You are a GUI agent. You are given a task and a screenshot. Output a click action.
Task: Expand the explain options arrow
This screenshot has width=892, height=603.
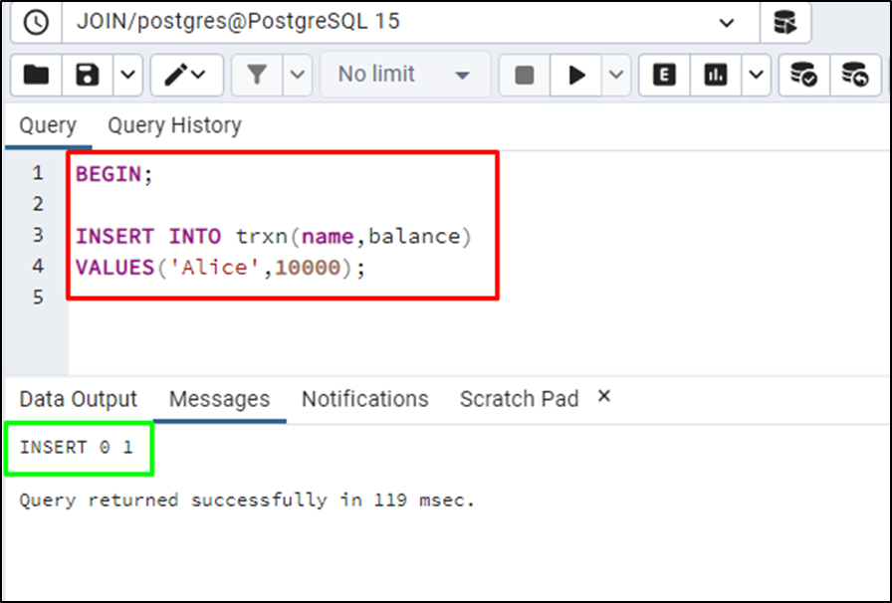coord(756,75)
